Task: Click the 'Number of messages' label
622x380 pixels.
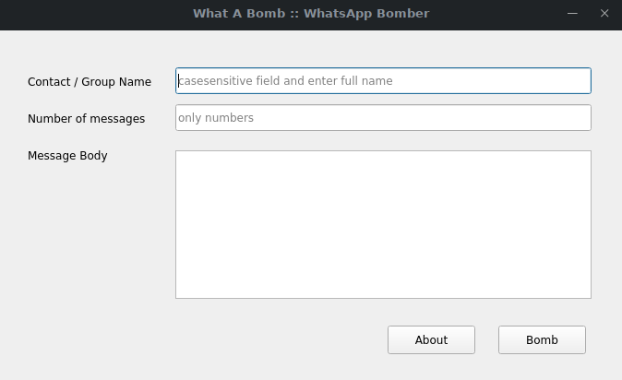Action: pyautogui.click(x=86, y=119)
